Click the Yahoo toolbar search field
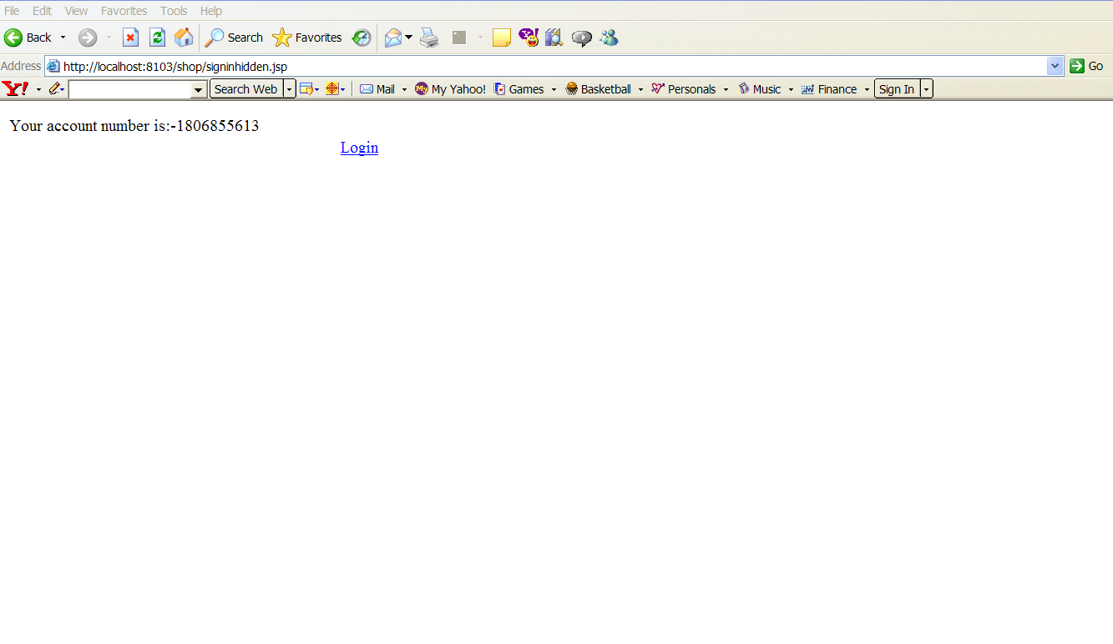Screen dimensions: 1113x644 click(130, 89)
